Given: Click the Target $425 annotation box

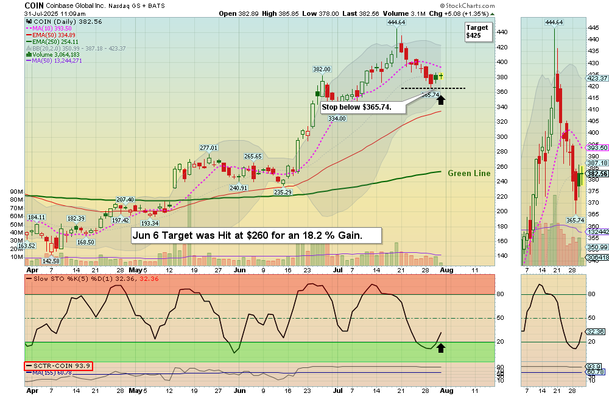Looking at the screenshot, I should [x=477, y=31].
